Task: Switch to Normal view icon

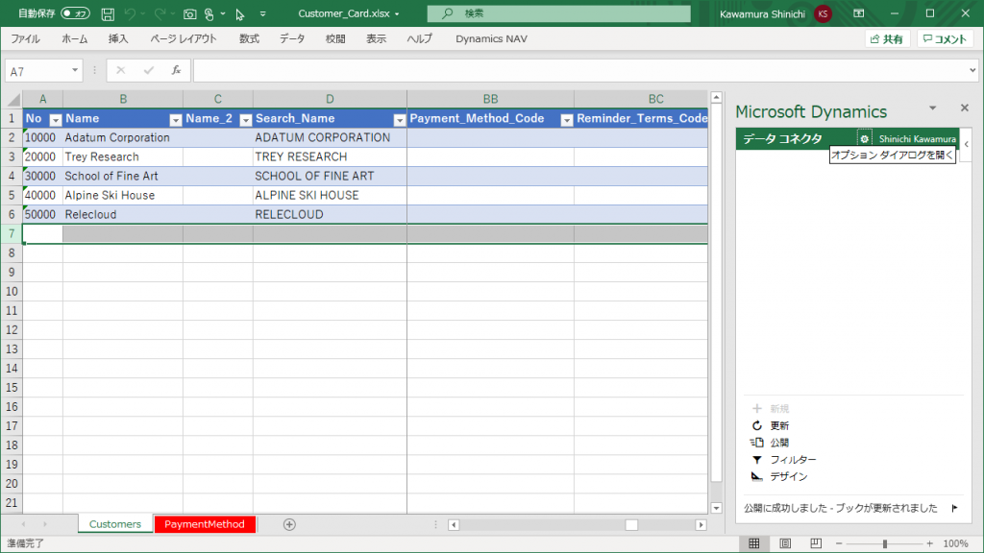Action: click(x=753, y=543)
